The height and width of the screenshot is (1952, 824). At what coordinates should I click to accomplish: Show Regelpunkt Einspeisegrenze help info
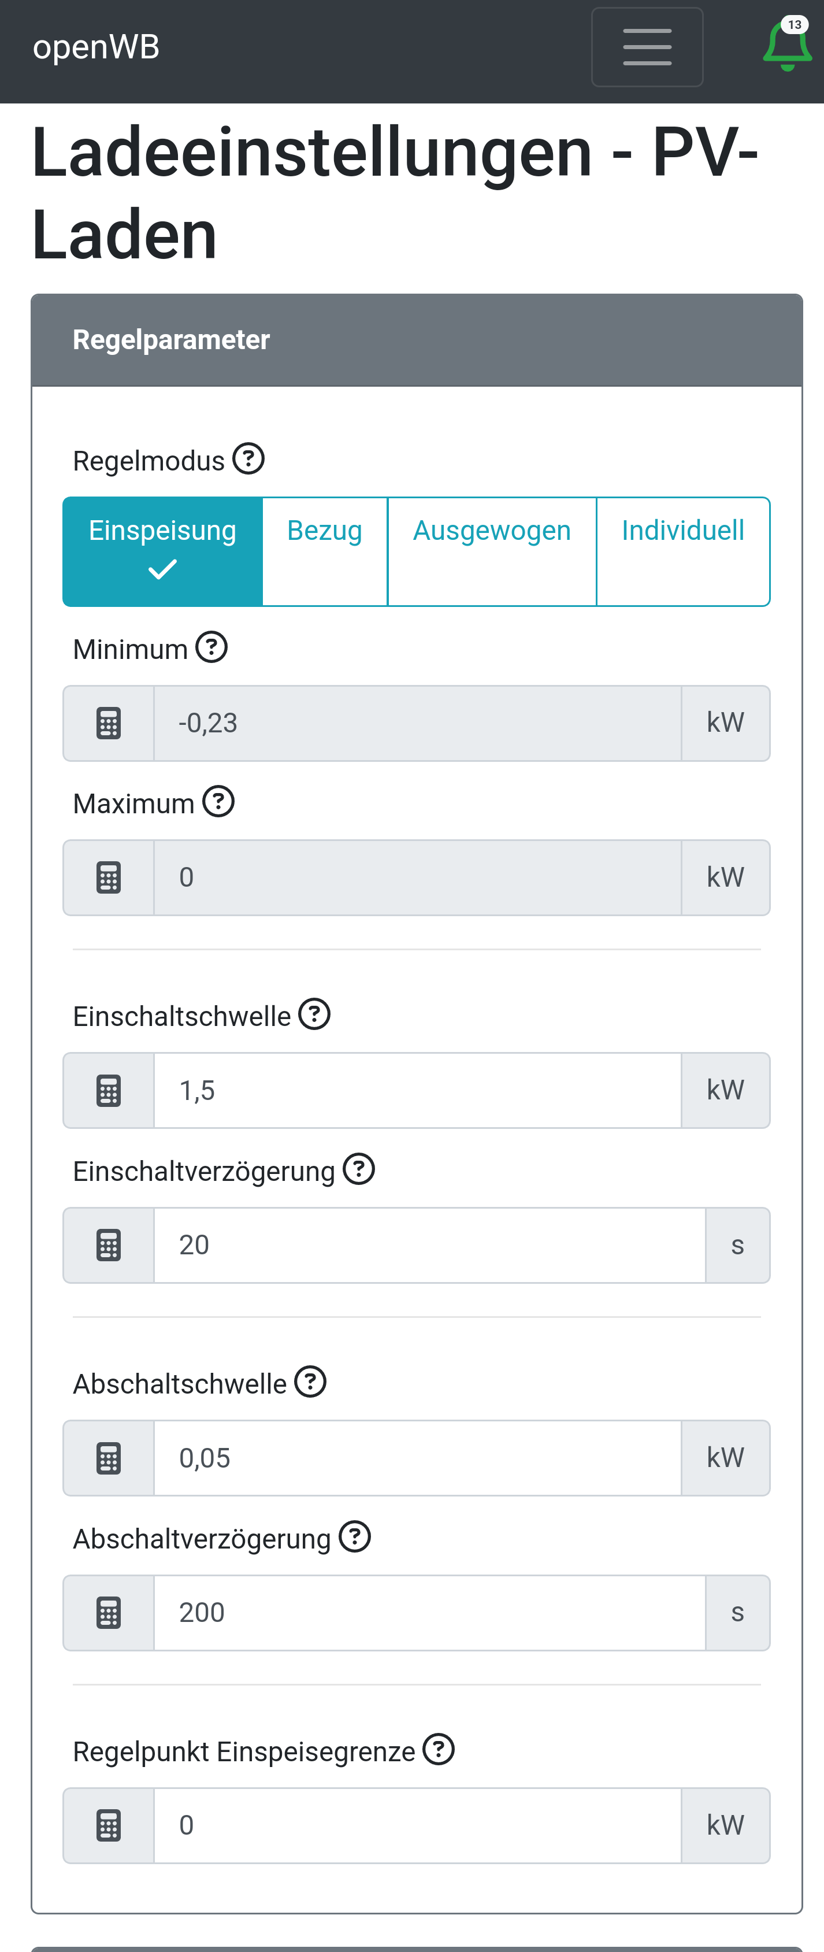pos(439,1750)
